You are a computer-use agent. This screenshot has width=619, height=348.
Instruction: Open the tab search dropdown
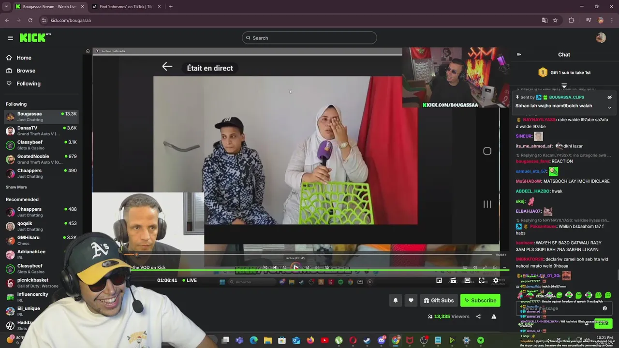6,7
